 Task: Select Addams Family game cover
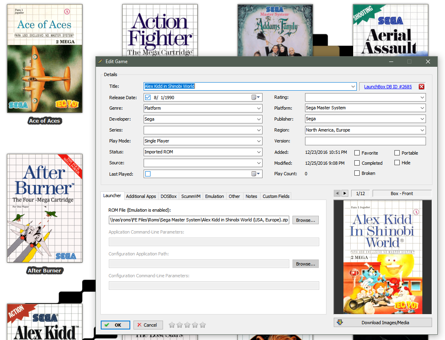(x=275, y=30)
